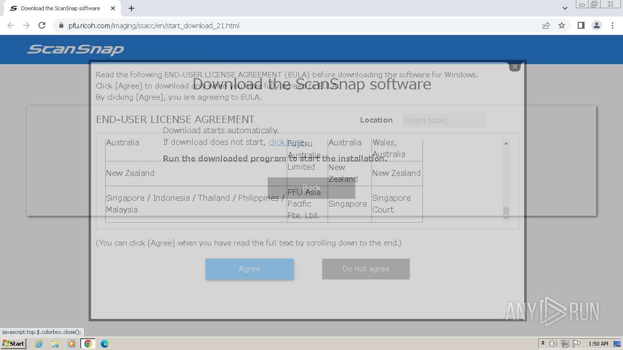Toggle browser side panel

[581, 25]
